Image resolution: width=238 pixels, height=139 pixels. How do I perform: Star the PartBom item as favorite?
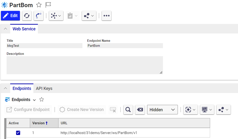(x=39, y=5)
